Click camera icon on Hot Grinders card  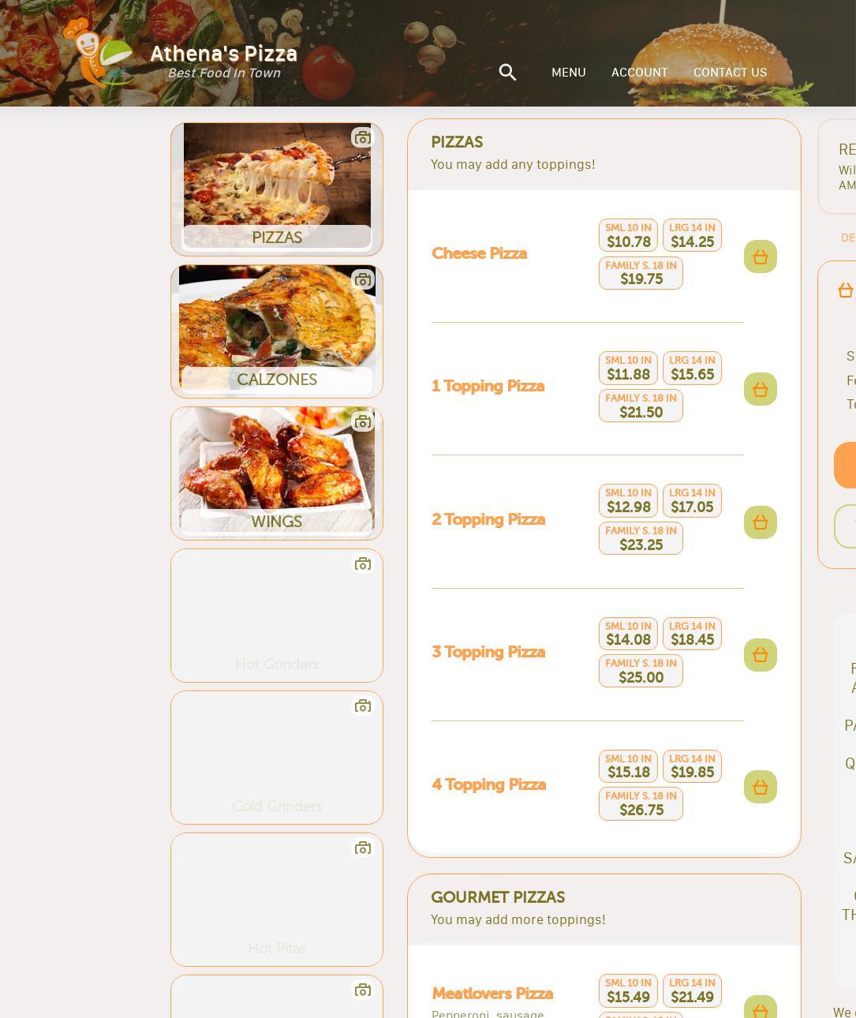pyautogui.click(x=362, y=564)
